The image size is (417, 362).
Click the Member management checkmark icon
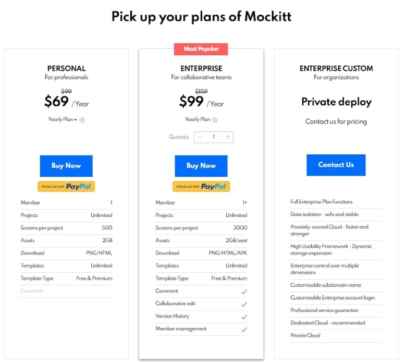244,329
